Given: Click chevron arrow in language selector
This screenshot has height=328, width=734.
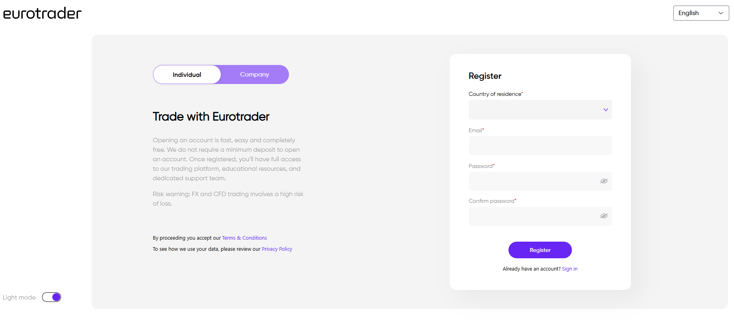Looking at the screenshot, I should (x=721, y=13).
